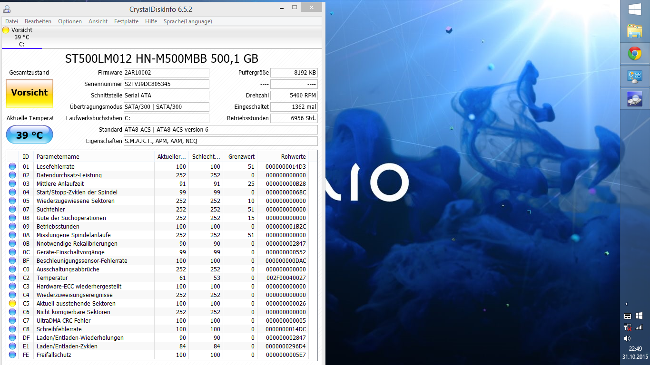Open the Datei menu

click(11, 21)
